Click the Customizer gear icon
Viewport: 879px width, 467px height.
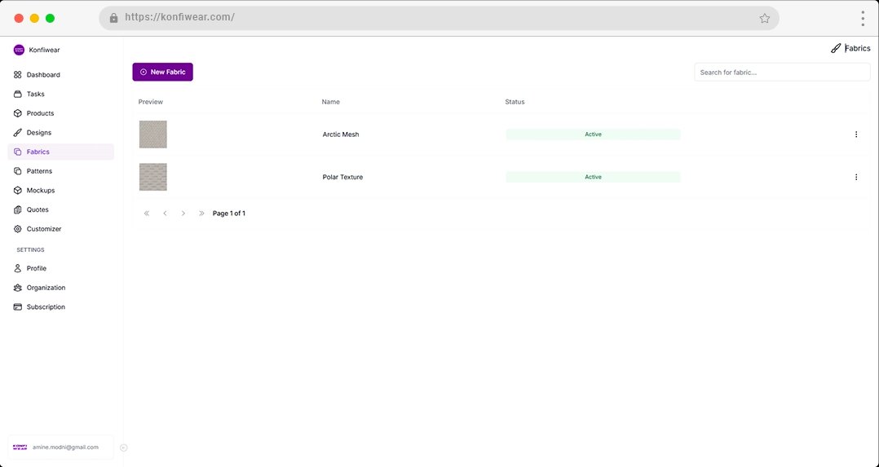click(18, 229)
